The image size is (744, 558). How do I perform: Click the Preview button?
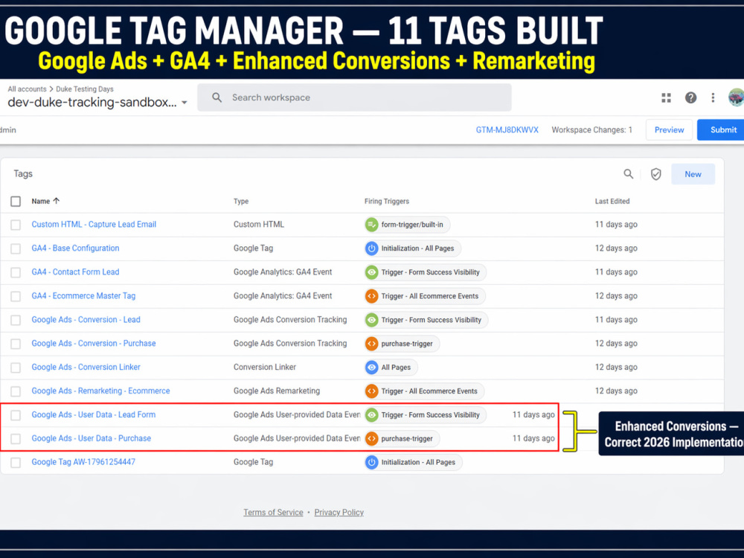669,129
